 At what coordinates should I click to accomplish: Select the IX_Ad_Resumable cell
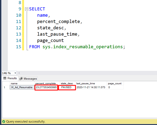[22, 87]
